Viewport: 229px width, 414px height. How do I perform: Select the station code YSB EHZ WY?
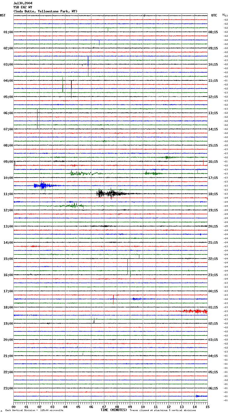pos(23,7)
